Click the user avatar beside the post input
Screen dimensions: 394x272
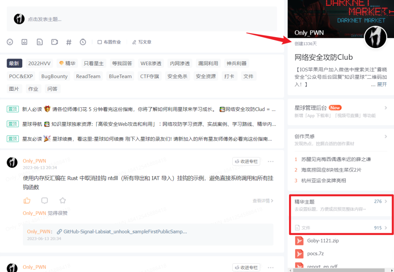19,19
